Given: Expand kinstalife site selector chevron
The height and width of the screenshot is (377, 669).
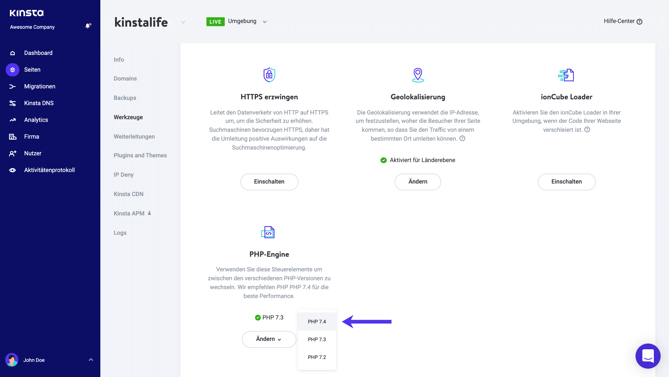Looking at the screenshot, I should point(183,22).
